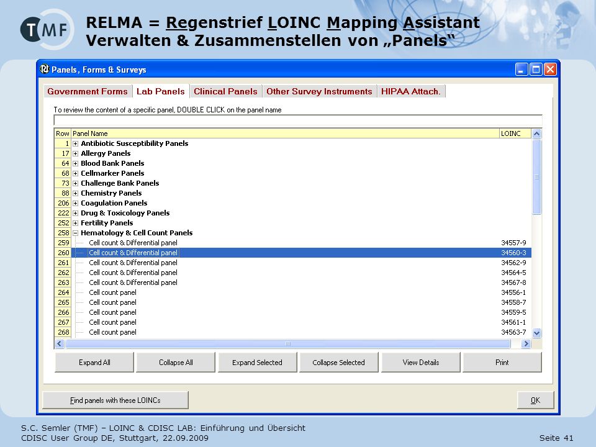
Task: Click Expand Selected button
Action: (257, 362)
